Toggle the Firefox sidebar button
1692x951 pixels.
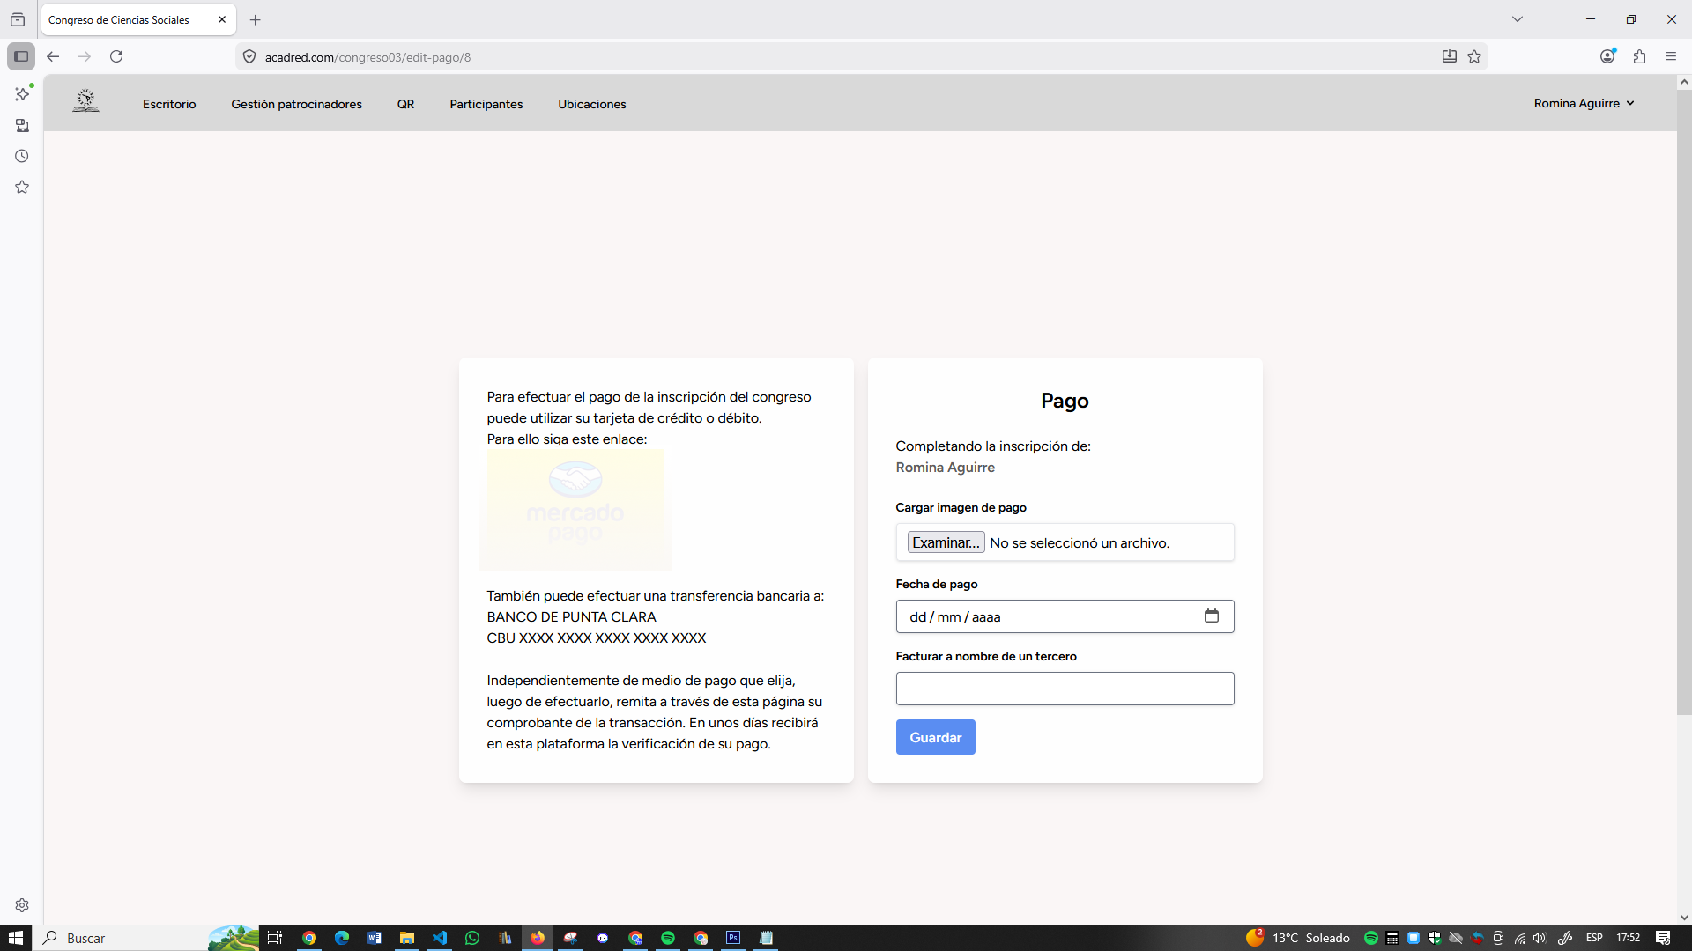pos(21,56)
